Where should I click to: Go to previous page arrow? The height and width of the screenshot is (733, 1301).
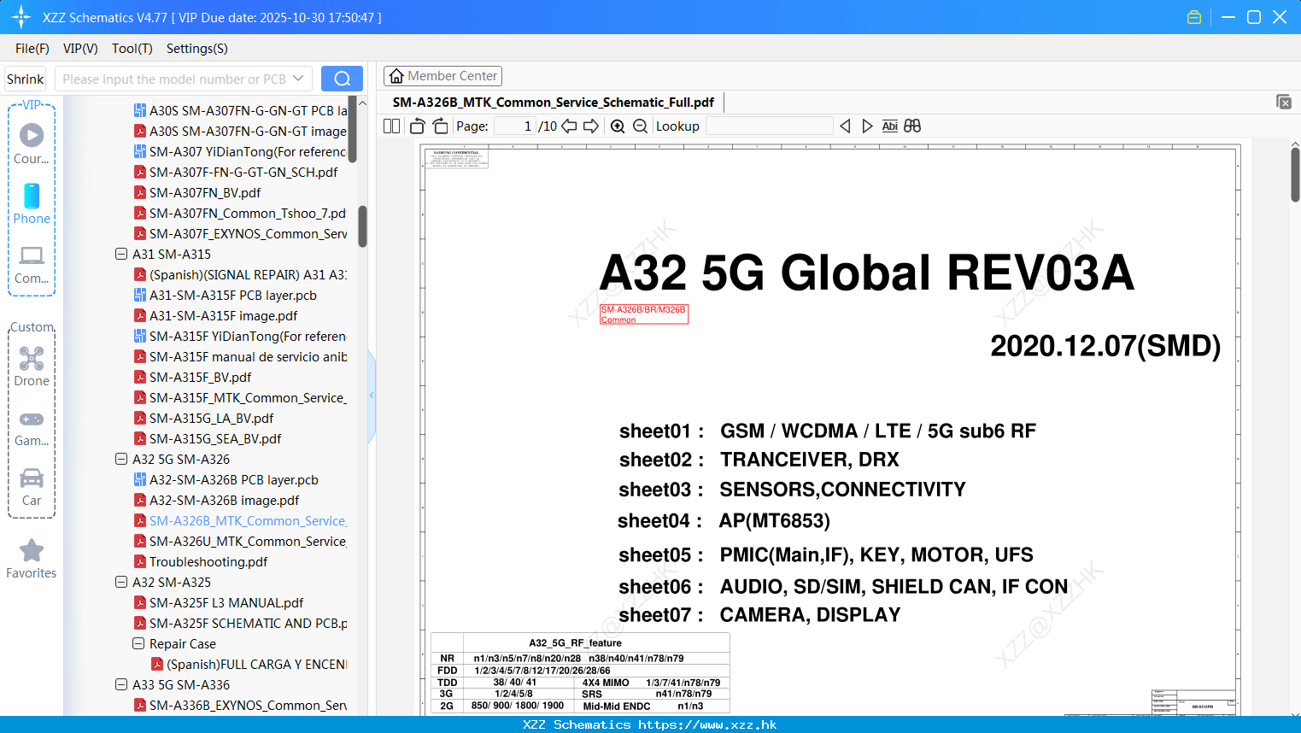[x=569, y=126]
